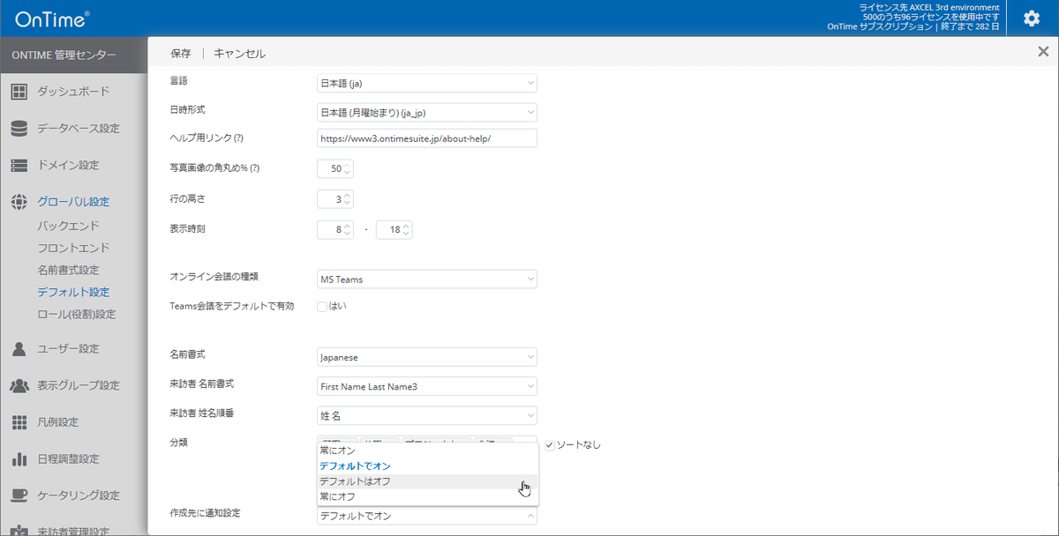Open フロントエンド submenu item
Image resolution: width=1059 pixels, height=536 pixels.
73,248
